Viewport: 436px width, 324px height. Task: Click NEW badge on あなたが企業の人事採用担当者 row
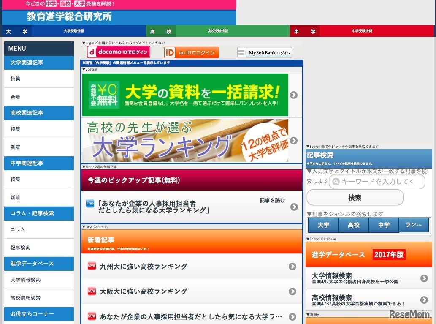coord(92,316)
